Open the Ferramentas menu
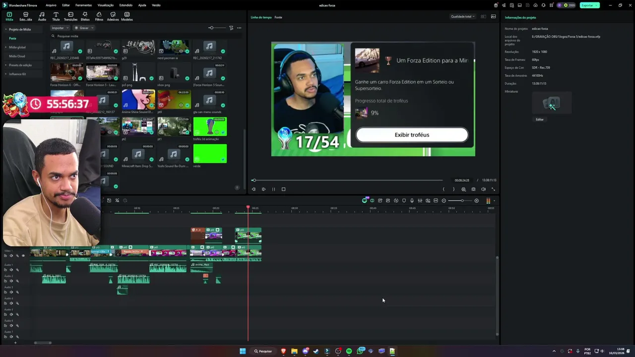Viewport: 635px width, 357px height. click(x=83, y=5)
